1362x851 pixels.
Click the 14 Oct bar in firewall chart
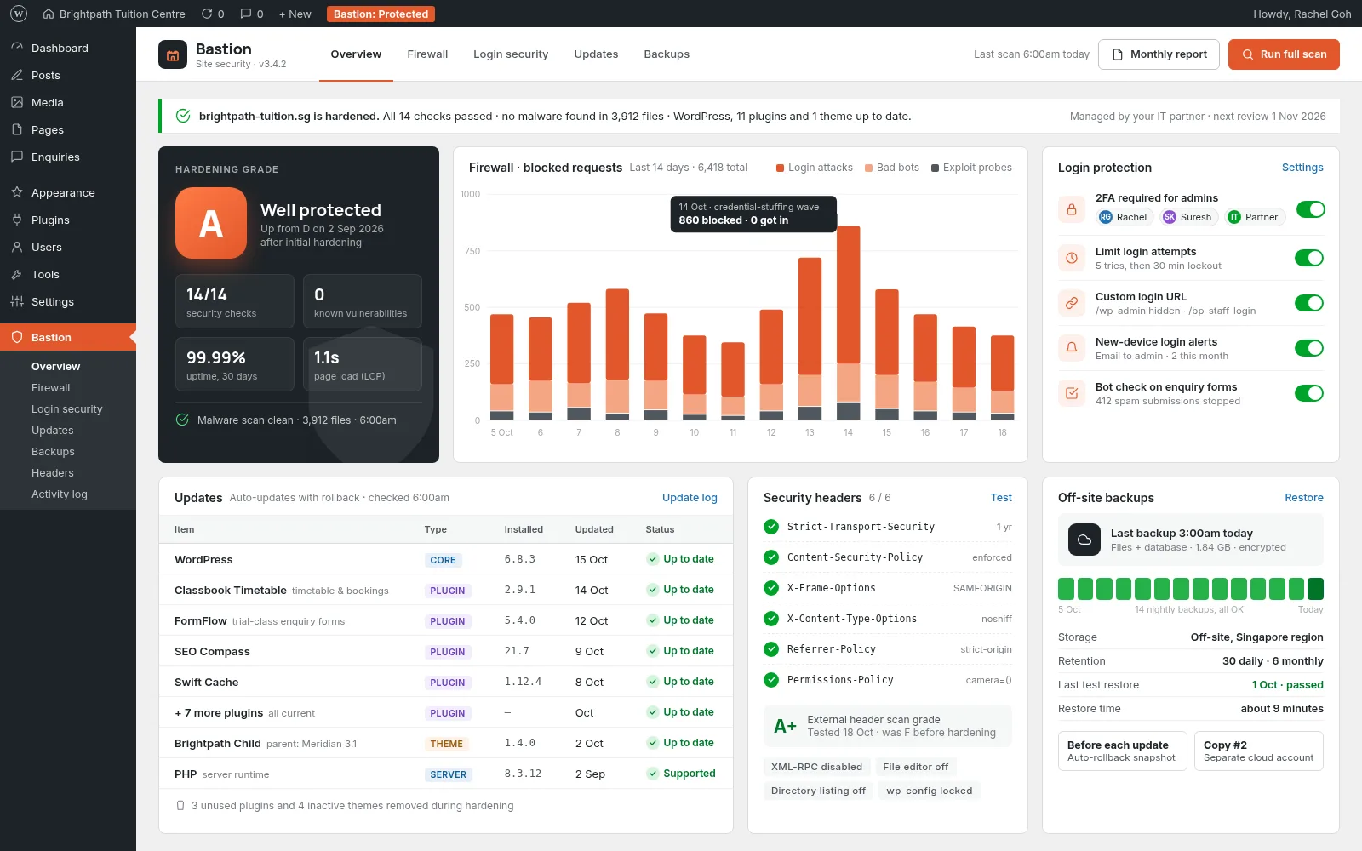click(848, 323)
